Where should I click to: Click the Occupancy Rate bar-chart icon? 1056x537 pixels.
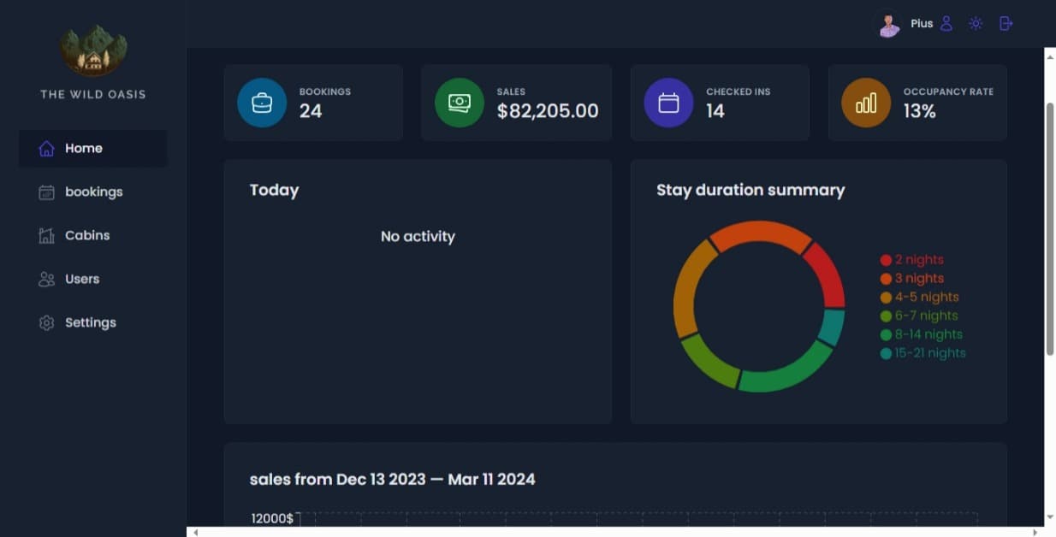866,103
